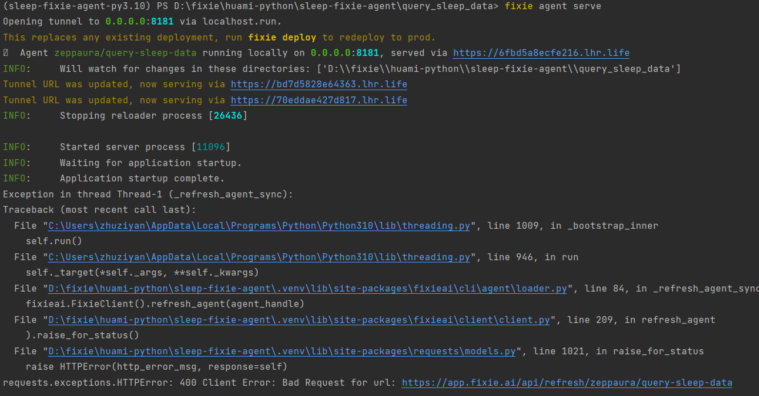Click the 'self.run()' traceback line
This screenshot has height=396, width=759.
[54, 241]
